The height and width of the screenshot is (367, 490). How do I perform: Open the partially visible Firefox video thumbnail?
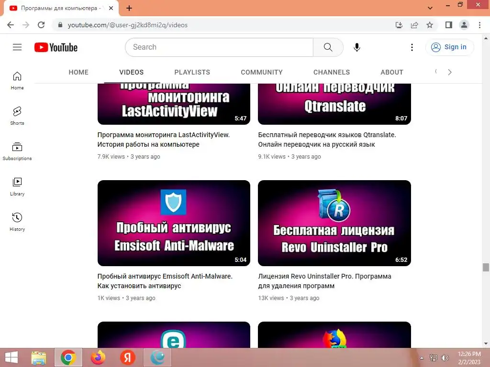[x=334, y=335]
